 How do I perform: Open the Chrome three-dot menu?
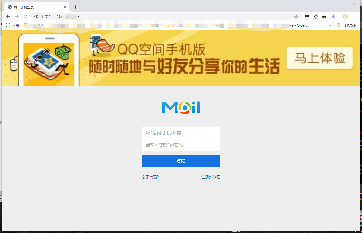tap(354, 17)
